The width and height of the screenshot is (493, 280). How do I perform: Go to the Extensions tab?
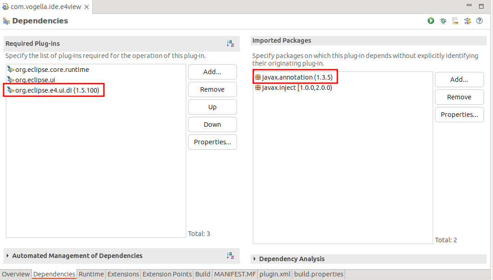coord(123,274)
